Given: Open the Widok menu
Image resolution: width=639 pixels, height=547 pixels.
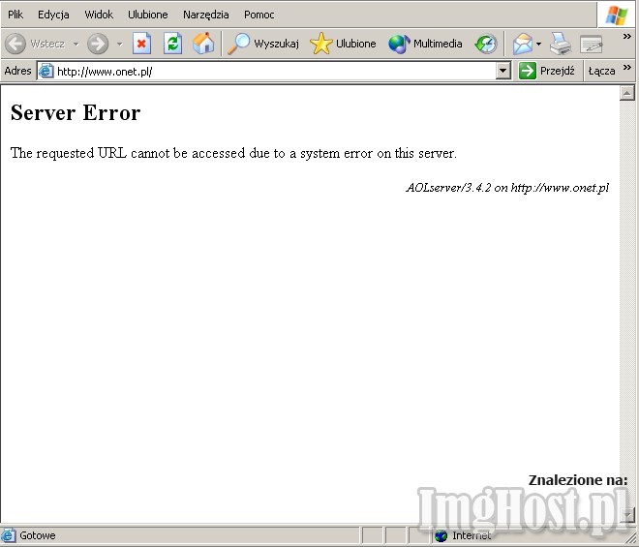Looking at the screenshot, I should click(x=99, y=15).
